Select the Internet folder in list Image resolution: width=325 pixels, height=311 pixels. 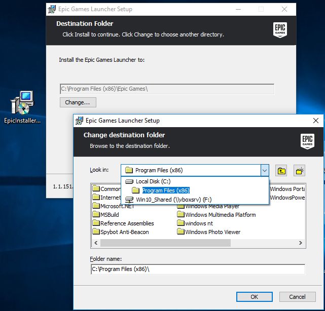pyautogui.click(x=106, y=198)
